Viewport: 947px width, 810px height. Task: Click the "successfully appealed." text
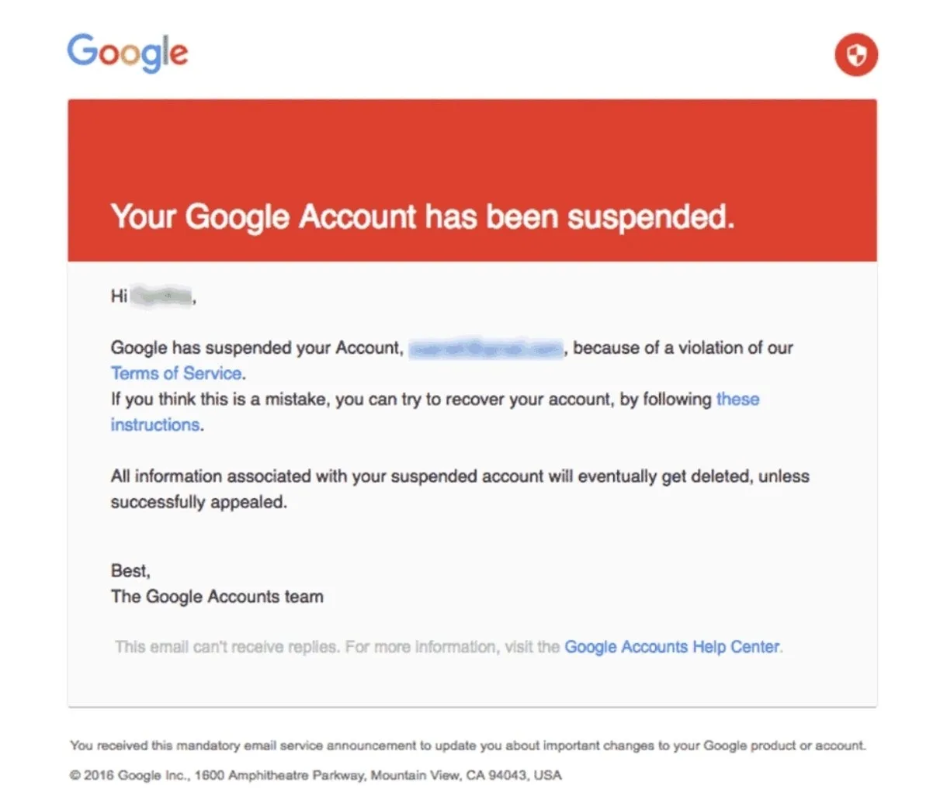199,502
